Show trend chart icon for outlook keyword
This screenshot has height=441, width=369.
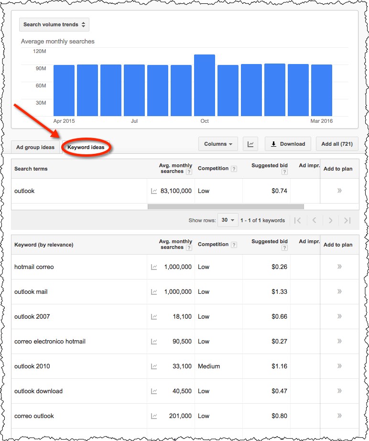(x=154, y=191)
